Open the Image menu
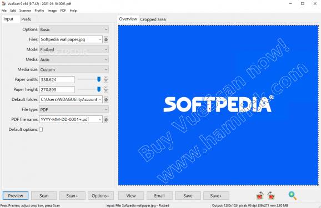 pyautogui.click(x=52, y=11)
